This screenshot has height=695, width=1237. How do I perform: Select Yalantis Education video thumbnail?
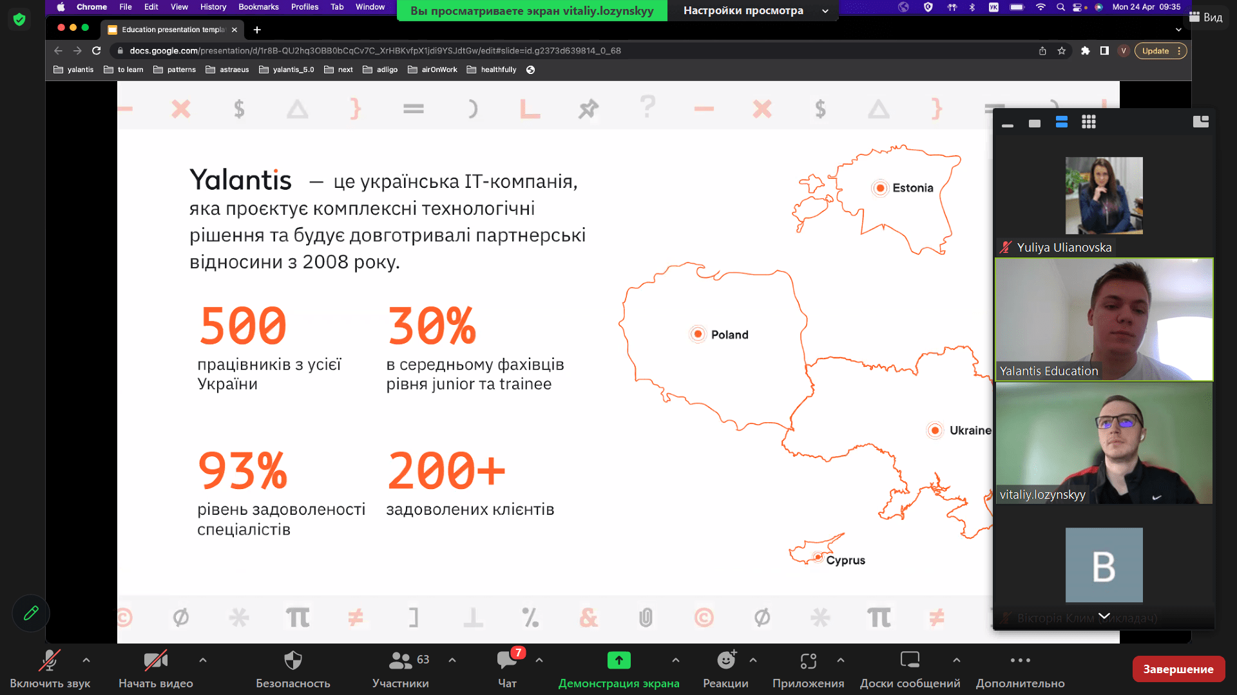[x=1104, y=319]
